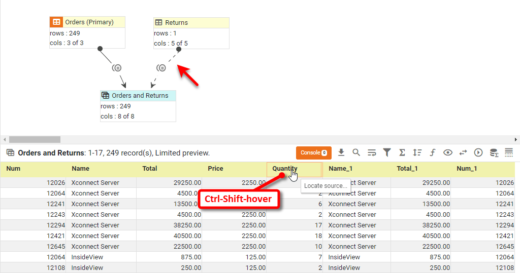The image size is (520, 273).
Task: Click the run play circle icon
Action: click(478, 152)
